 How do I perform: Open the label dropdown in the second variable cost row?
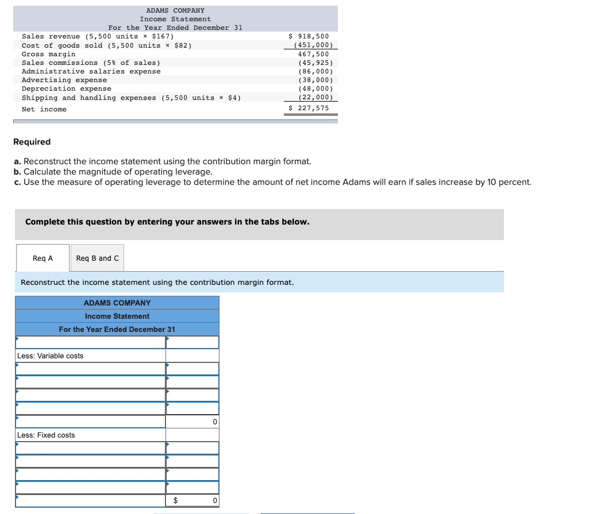coord(89,381)
